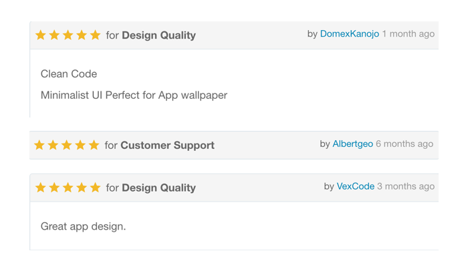Open Albertgeo's user profile link
Image resolution: width=468 pixels, height=273 pixels.
[x=352, y=144]
